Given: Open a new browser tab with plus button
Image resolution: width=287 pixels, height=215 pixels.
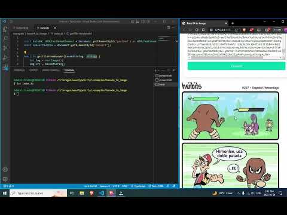Looking at the screenshot, I should [x=233, y=23].
